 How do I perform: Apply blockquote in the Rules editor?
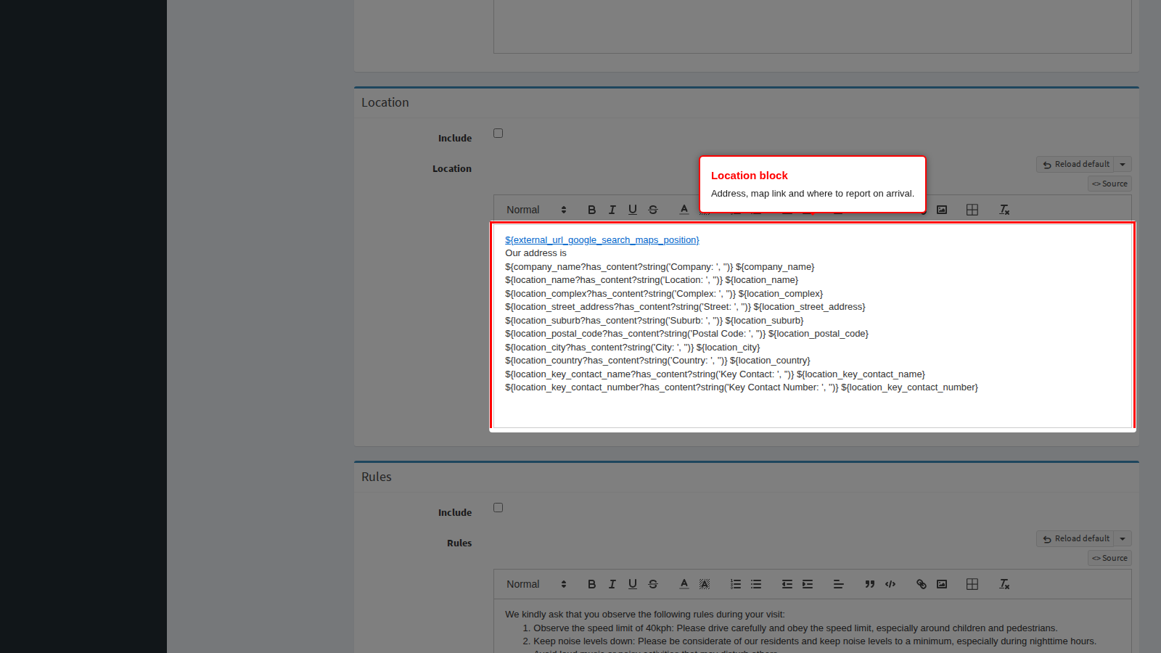(x=869, y=584)
